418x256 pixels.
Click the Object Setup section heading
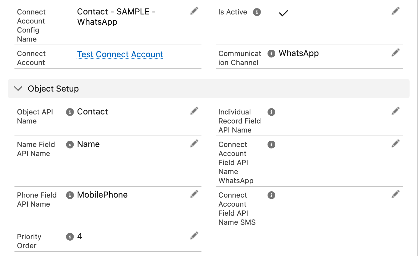[53, 89]
